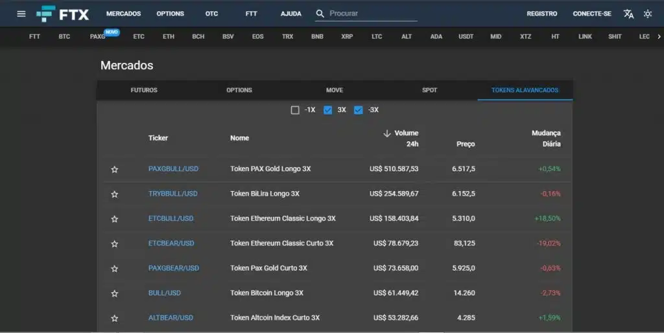Select USDT in the ticker strip

(x=466, y=37)
